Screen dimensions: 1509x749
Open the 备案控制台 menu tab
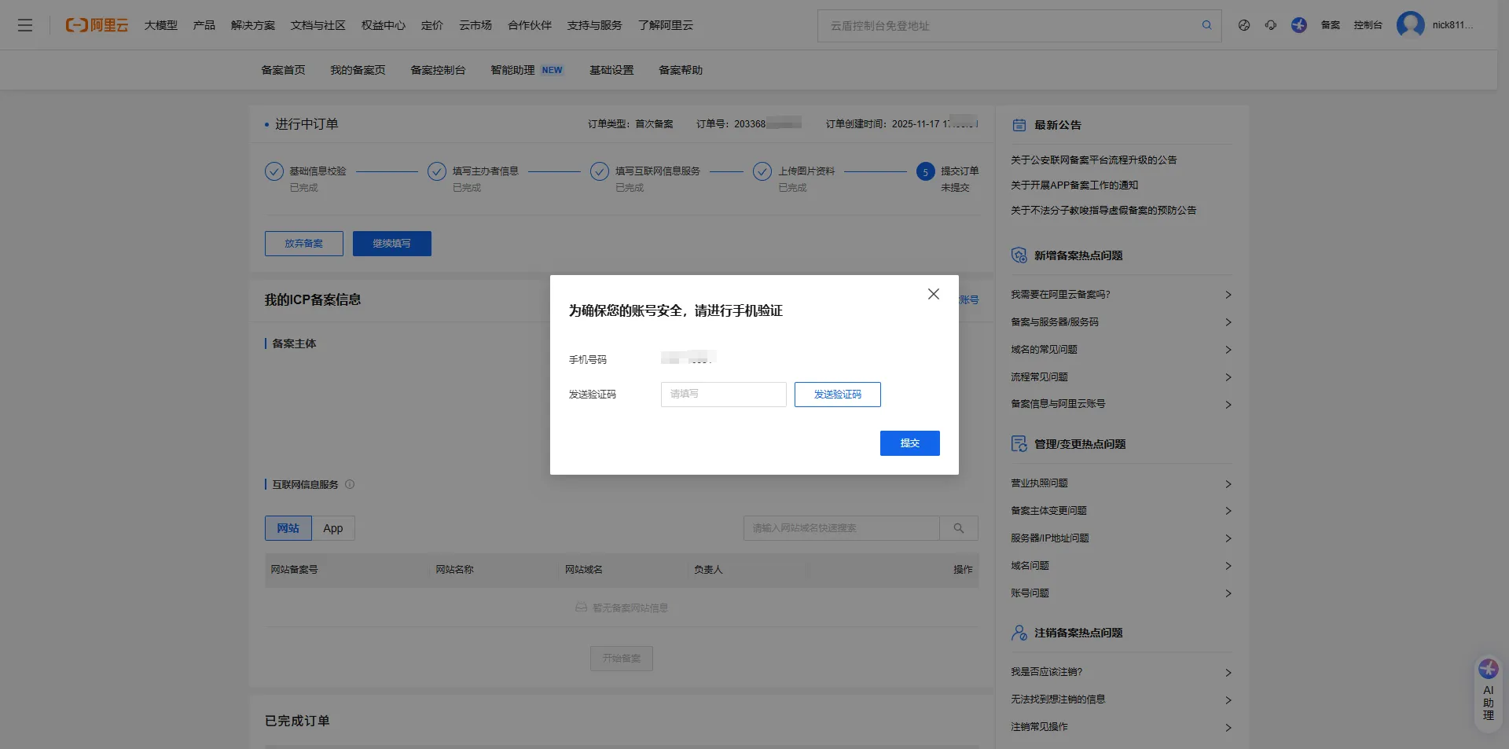pyautogui.click(x=438, y=70)
